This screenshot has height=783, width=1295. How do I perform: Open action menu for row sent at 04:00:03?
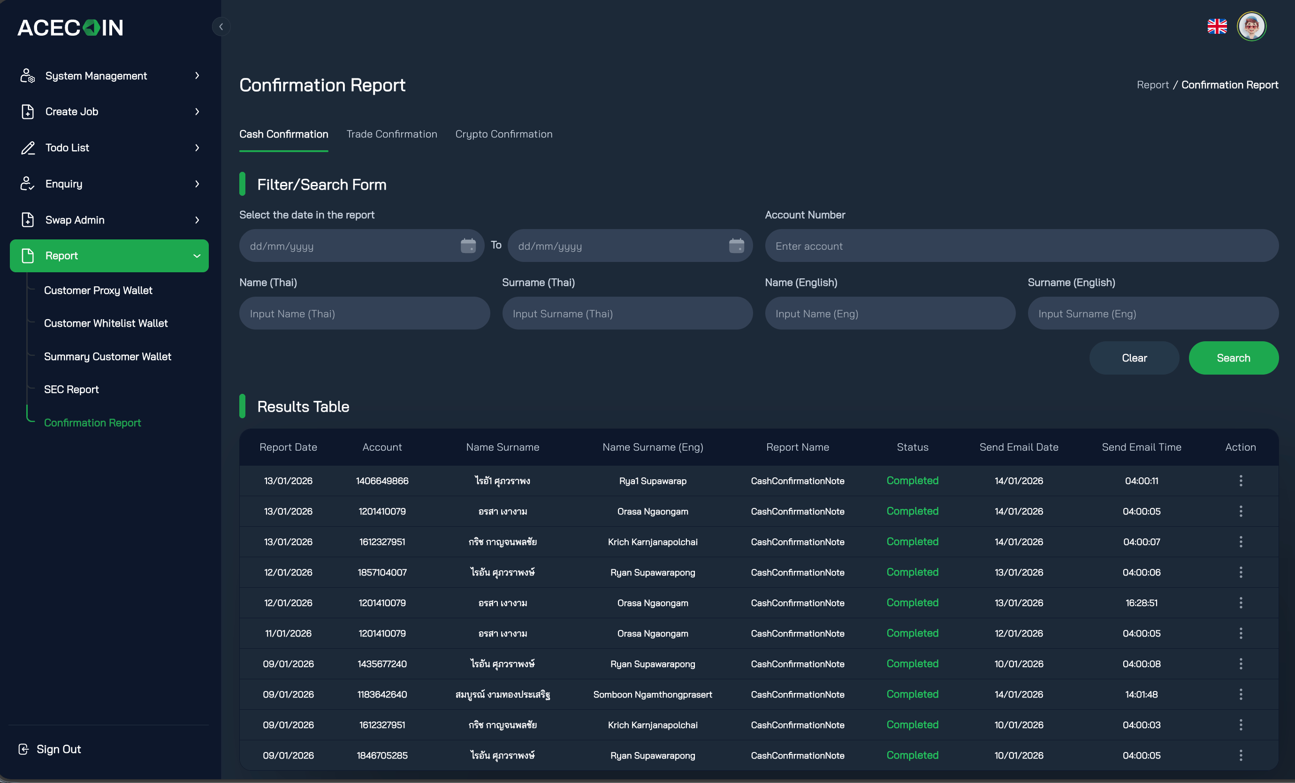(1241, 725)
